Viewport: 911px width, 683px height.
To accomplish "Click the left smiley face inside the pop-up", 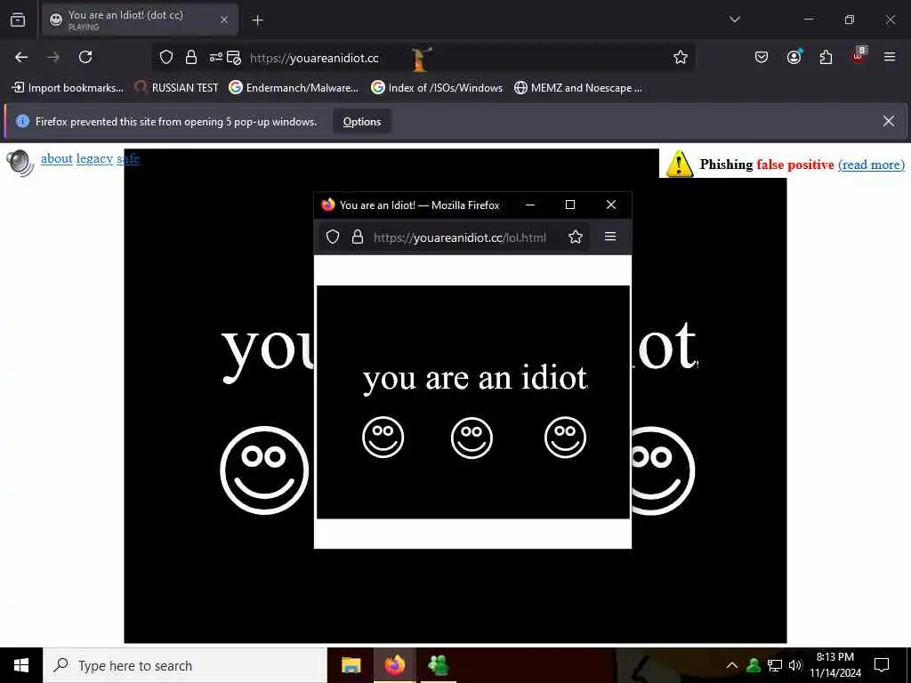I will click(383, 438).
